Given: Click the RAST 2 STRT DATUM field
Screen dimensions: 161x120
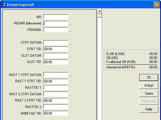Looking at the screenshot, I should (x=55, y=94).
